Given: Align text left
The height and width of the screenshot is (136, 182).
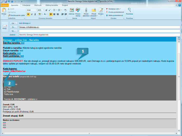Looking at the screenshot, I should (51, 14).
